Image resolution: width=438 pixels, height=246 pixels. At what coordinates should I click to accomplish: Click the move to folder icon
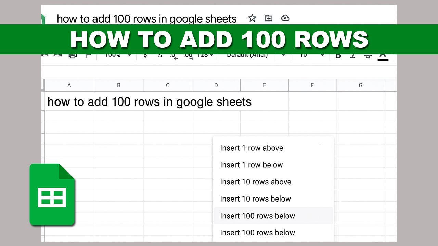[x=269, y=18]
